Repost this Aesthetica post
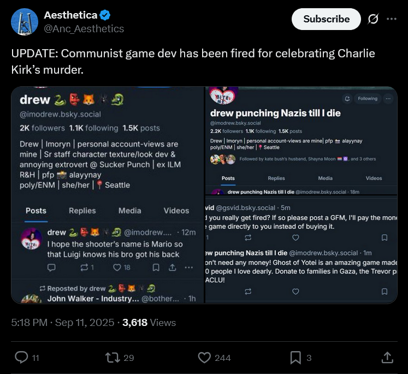The width and height of the screenshot is (408, 374). [x=113, y=357]
